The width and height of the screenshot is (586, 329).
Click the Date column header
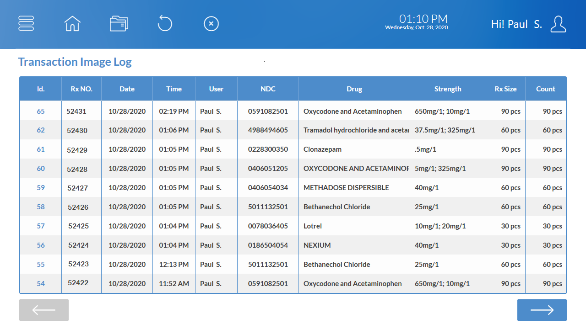click(x=127, y=89)
